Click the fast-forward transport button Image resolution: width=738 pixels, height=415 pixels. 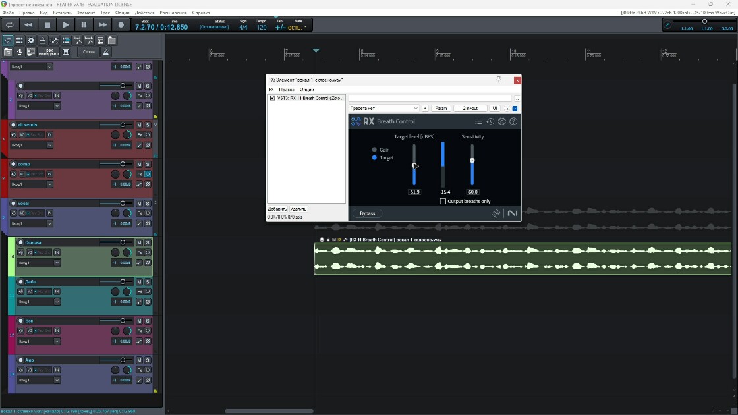103,25
